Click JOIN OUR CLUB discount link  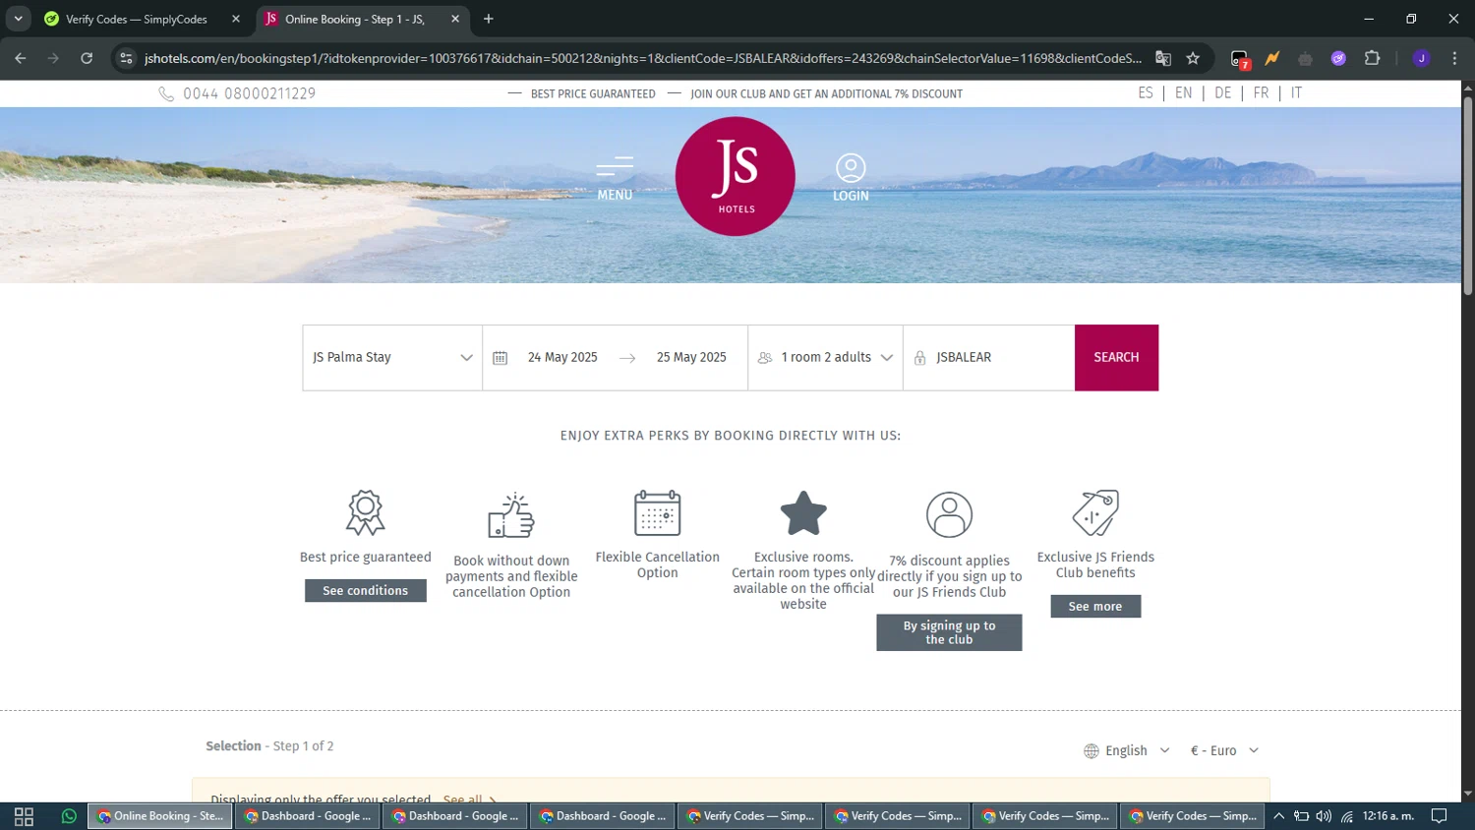(826, 94)
